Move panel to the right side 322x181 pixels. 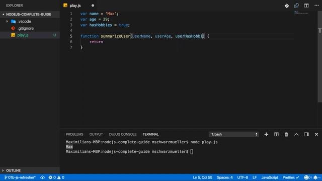click(306, 134)
